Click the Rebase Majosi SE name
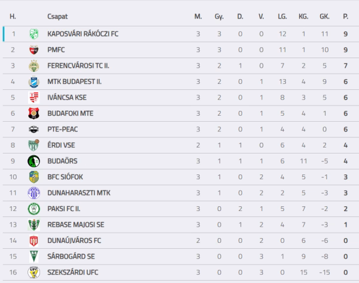 click(76, 225)
